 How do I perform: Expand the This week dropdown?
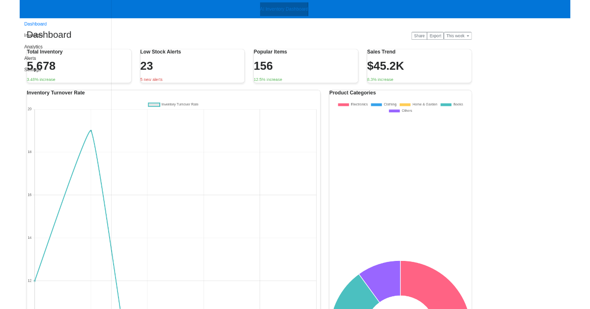tap(457, 36)
